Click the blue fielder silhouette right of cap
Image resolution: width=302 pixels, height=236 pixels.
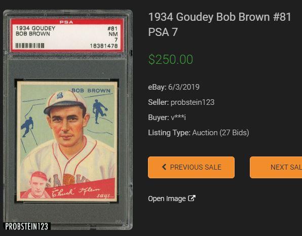[99, 111]
